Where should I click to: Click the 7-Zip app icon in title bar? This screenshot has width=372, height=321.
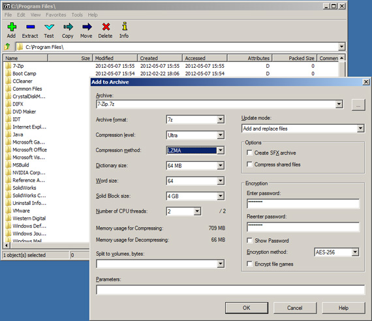7,6
